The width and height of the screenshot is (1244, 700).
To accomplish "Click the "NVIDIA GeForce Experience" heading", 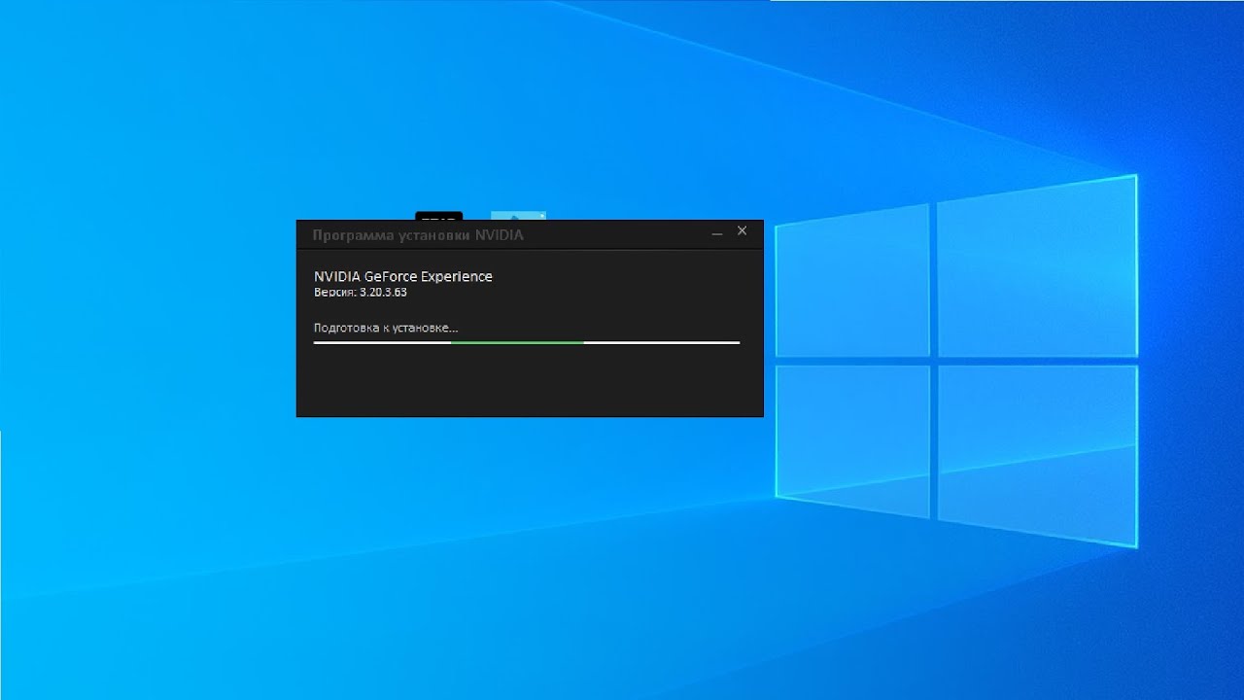I will [403, 276].
